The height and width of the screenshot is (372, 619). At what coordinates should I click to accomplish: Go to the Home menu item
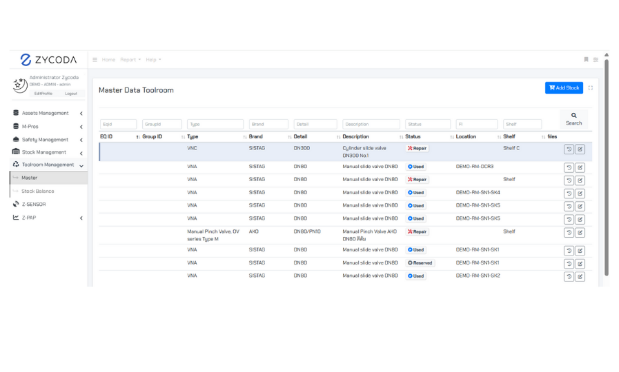point(108,60)
